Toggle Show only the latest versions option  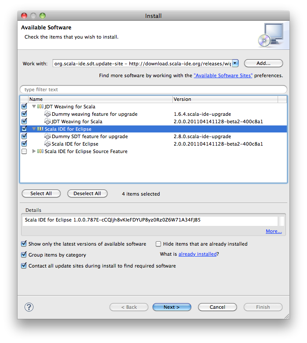coord(24,243)
